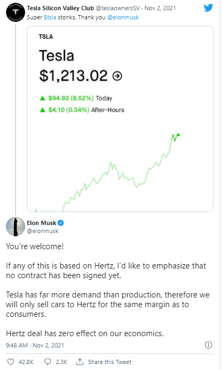Screen dimensions: 222x370
Task: Click the 42.8K likes count
Action: coord(26,362)
